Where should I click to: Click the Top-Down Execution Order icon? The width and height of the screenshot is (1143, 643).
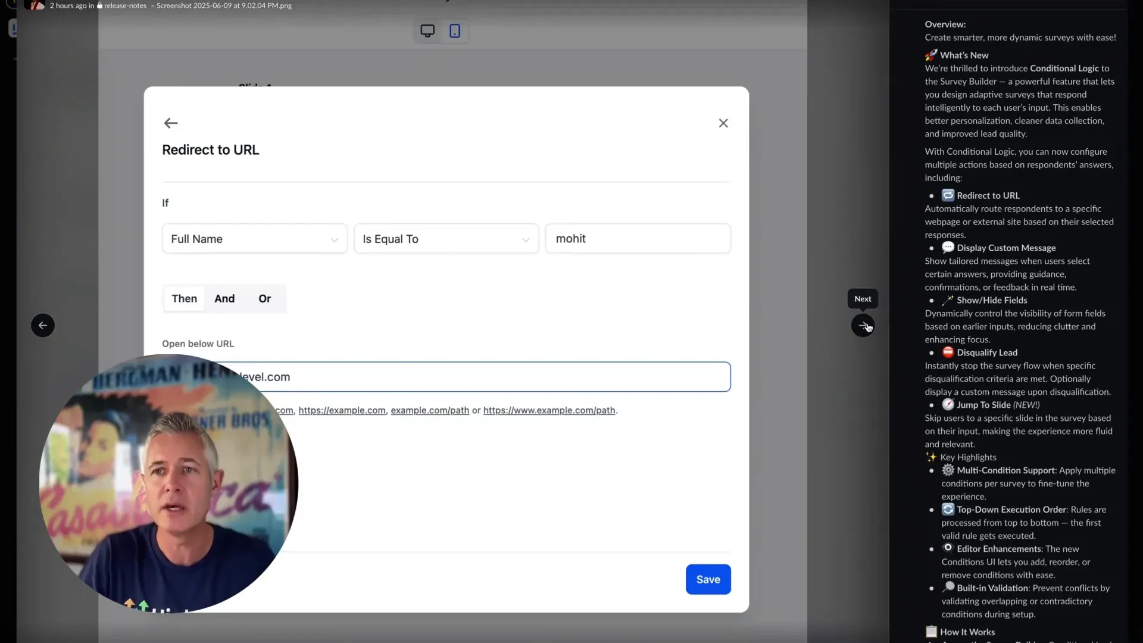(948, 510)
